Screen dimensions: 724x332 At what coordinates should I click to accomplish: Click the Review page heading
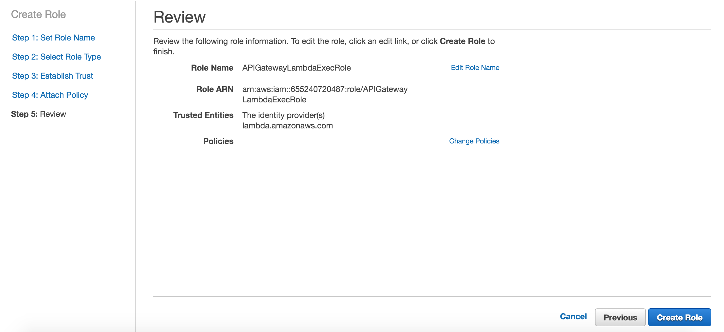[179, 17]
